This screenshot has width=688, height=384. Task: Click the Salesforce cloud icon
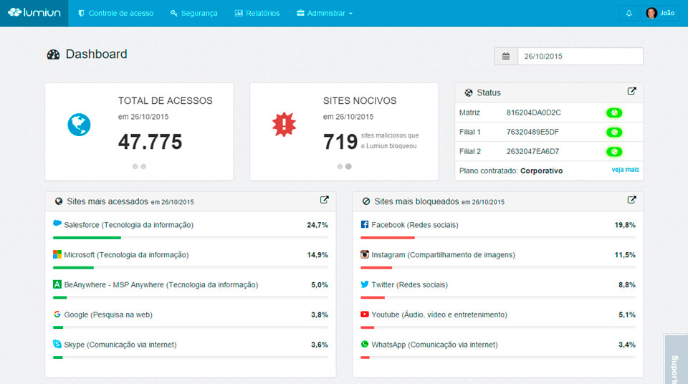[x=57, y=224]
